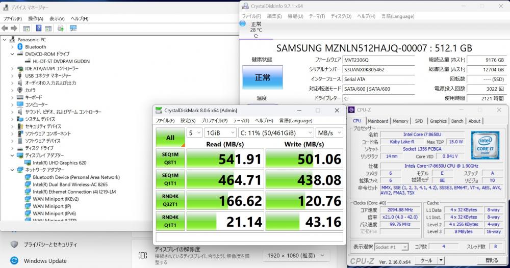Click the Intel Dual Band Wireless-AC 8265 icon
This screenshot has height=268, width=510.
28,184
